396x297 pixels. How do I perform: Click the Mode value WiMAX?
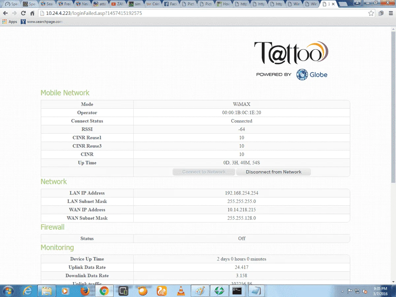coord(242,104)
